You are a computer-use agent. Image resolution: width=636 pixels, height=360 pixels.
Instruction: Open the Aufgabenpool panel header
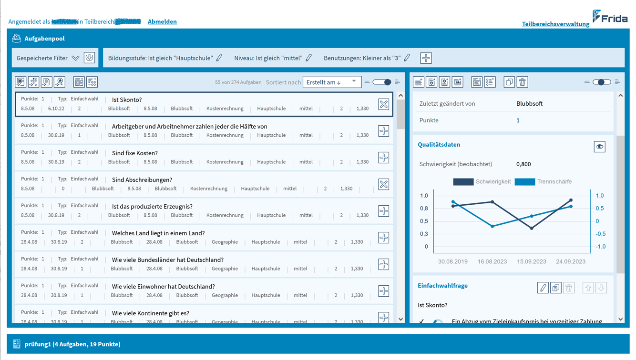(44, 39)
